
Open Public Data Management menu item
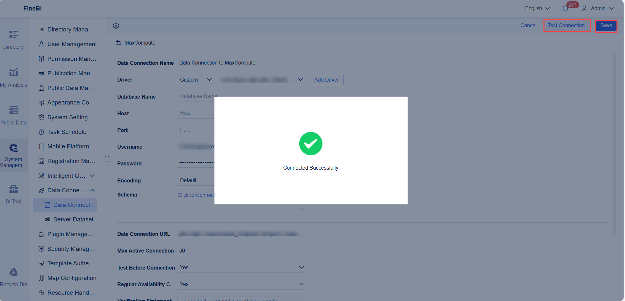click(x=66, y=88)
